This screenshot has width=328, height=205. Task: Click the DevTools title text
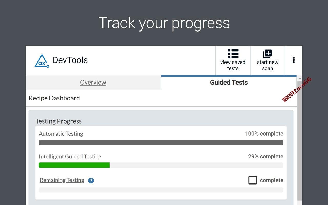point(70,60)
